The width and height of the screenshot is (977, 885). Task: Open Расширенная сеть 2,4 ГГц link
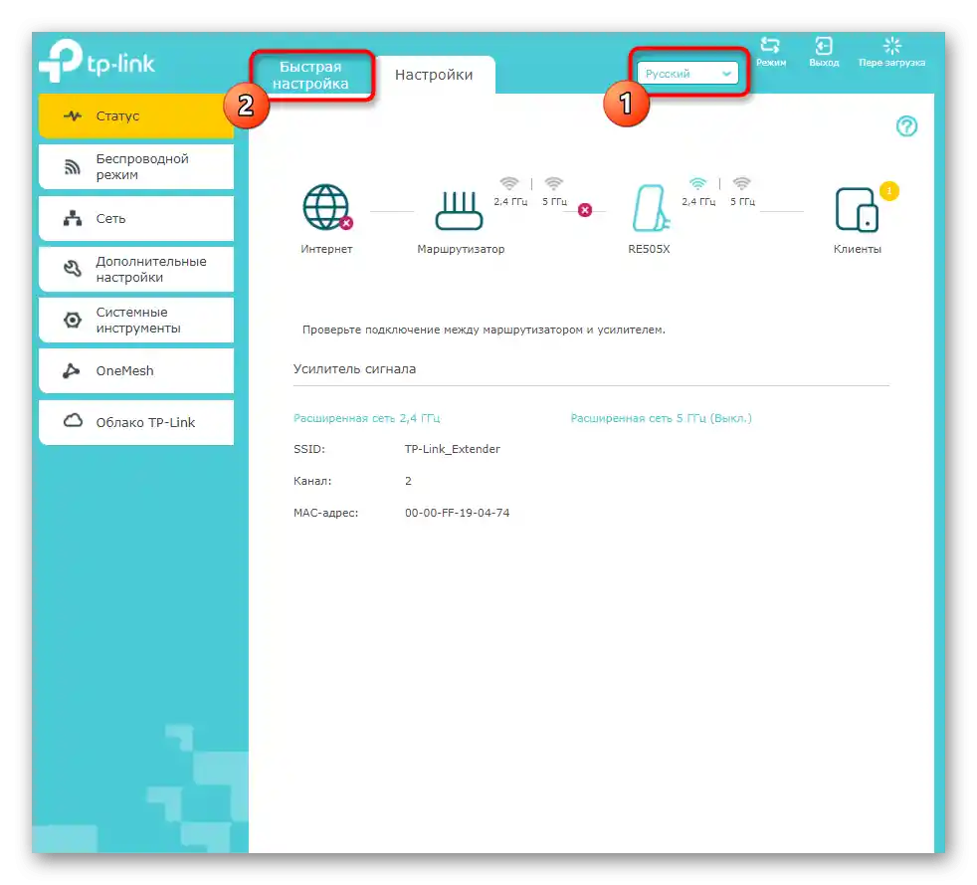tap(366, 418)
